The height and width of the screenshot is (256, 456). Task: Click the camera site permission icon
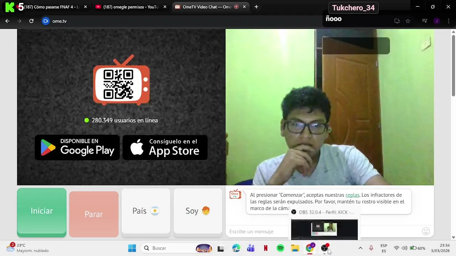(46, 21)
